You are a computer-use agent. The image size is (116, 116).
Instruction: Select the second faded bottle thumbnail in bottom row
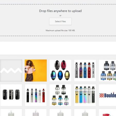36,112
